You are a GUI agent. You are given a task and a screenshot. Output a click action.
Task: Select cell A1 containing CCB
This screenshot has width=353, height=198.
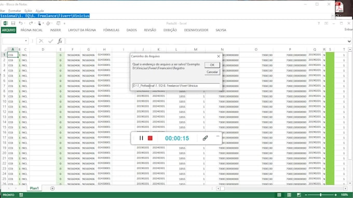point(12,55)
